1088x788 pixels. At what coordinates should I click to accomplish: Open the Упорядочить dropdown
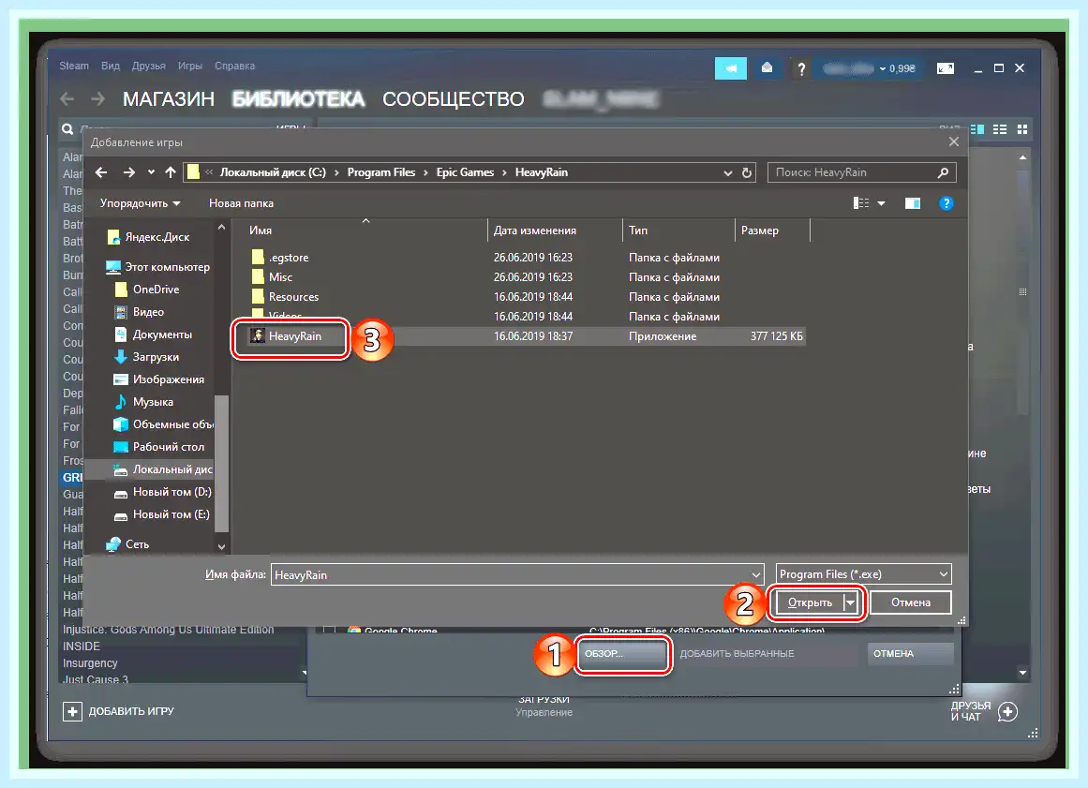[141, 203]
